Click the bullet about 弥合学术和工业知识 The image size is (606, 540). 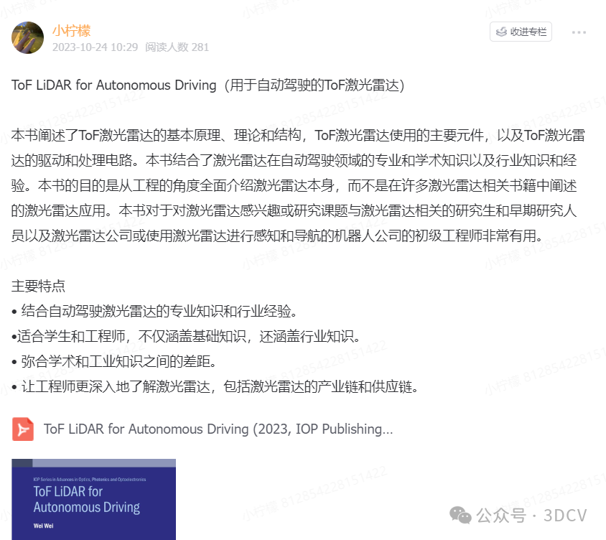click(114, 361)
